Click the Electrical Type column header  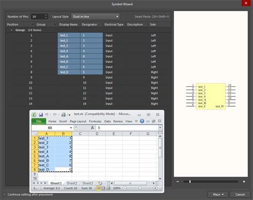(x=114, y=25)
